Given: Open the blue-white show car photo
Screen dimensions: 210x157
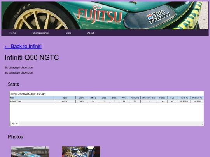Looking at the screenshot, I should (x=81, y=152).
